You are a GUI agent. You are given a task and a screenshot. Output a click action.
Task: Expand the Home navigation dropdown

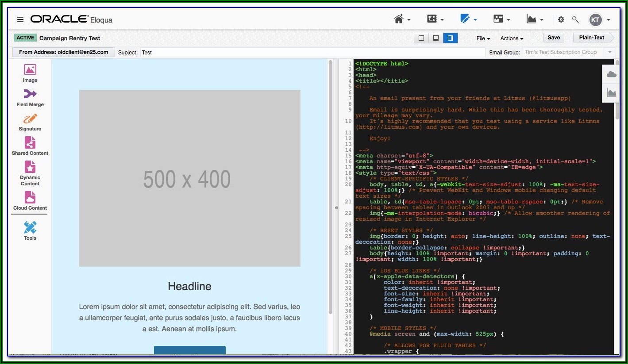click(402, 19)
